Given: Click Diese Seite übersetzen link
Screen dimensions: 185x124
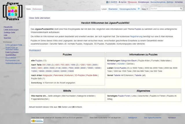Looking at the screenshot, I should [39, 18].
